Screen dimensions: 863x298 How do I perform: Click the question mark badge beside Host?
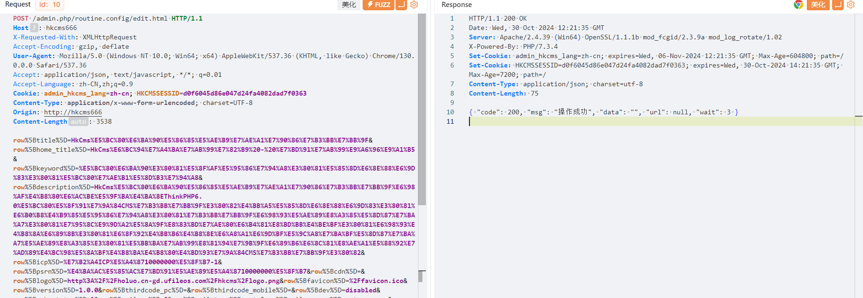pyautogui.click(x=34, y=28)
